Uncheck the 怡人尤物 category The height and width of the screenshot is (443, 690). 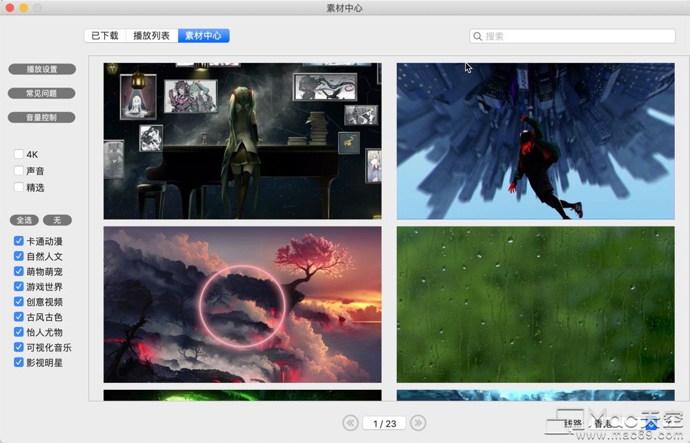point(19,332)
